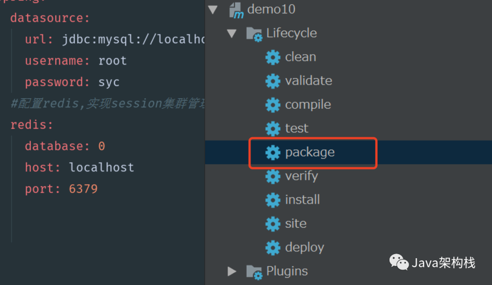Click the datasource password value syc

(109, 82)
